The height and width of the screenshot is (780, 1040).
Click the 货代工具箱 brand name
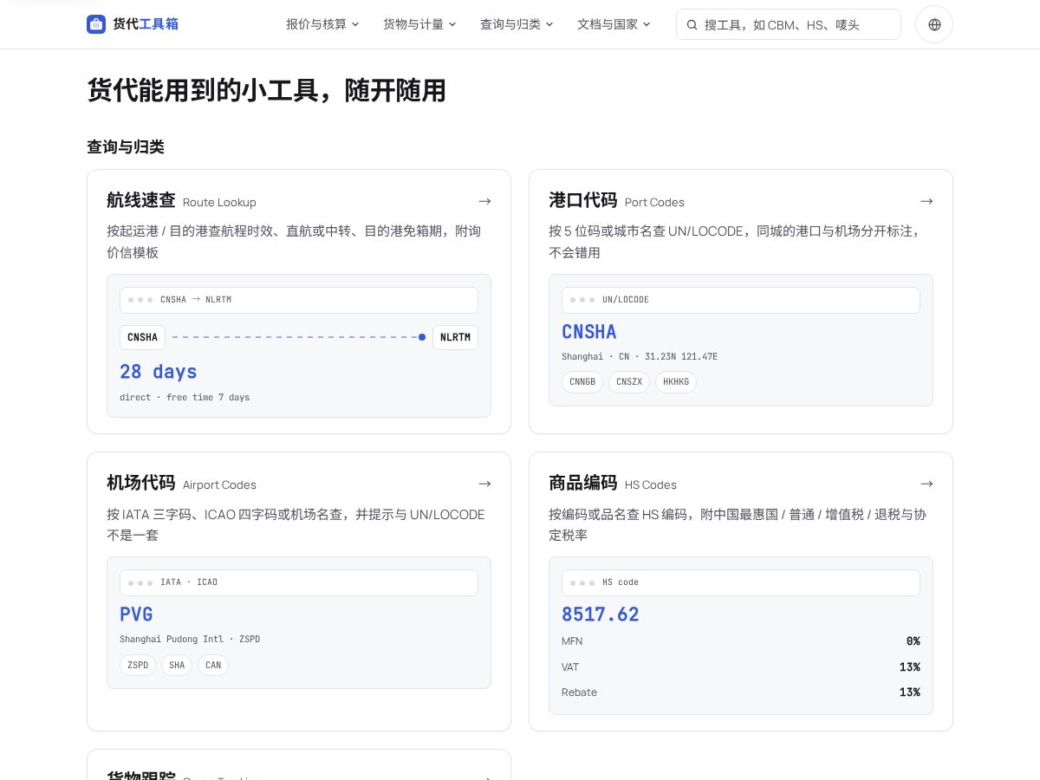click(146, 24)
